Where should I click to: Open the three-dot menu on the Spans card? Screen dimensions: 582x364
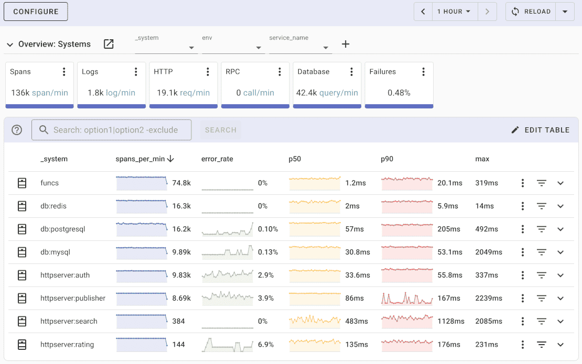tap(65, 71)
